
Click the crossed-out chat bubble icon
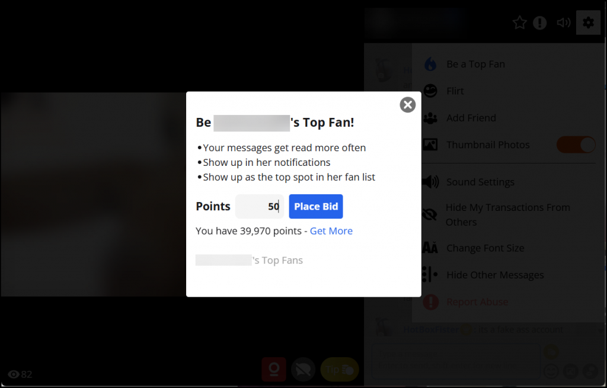click(303, 370)
